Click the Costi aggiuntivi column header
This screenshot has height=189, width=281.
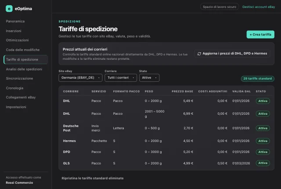213,91
